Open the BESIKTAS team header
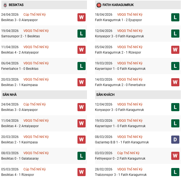 pyautogui.click(x=16, y=5)
